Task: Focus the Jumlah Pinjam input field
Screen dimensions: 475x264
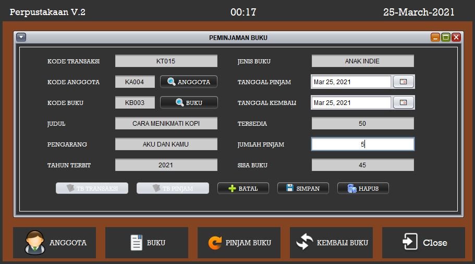Action: point(362,144)
